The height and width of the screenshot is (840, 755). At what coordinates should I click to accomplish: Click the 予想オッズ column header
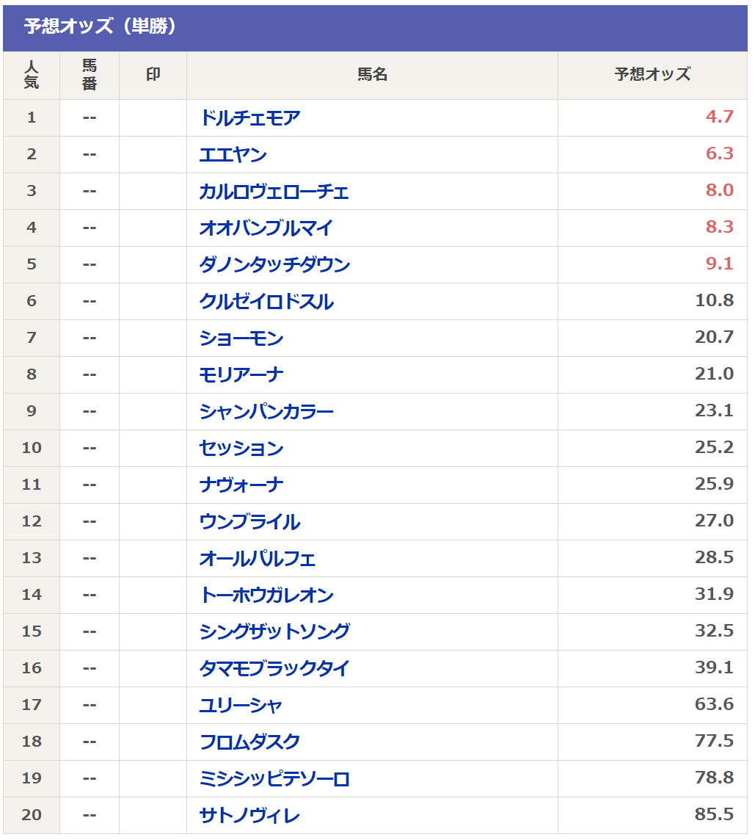coord(653,74)
